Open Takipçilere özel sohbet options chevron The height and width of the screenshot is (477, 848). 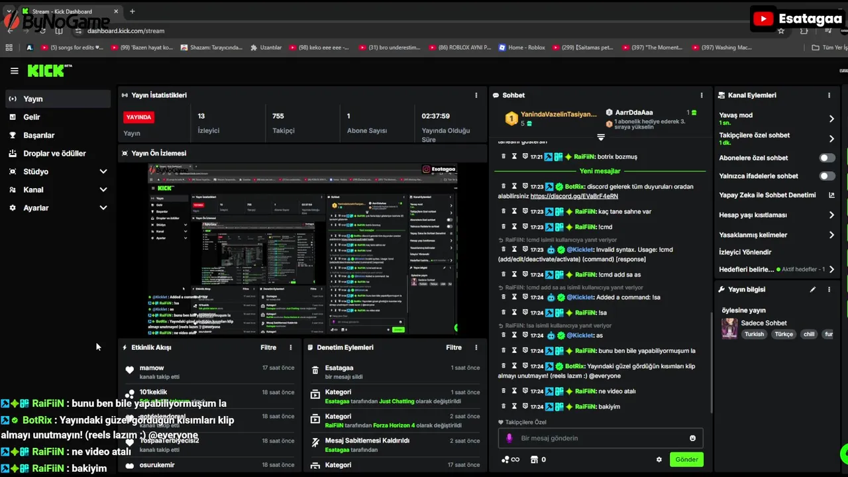point(831,138)
